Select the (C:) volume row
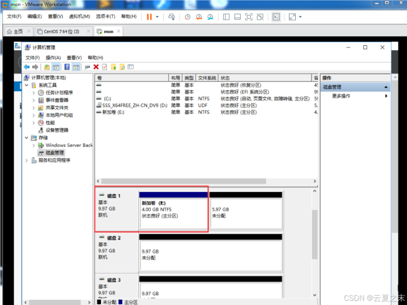407x305 pixels. coord(206,99)
